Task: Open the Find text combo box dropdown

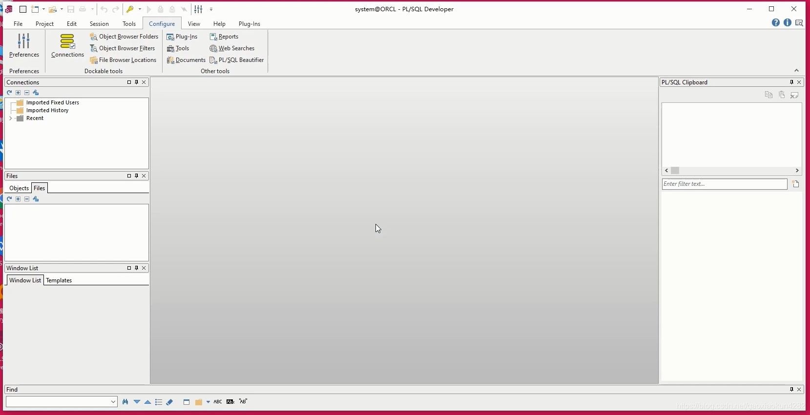Action: (x=113, y=402)
